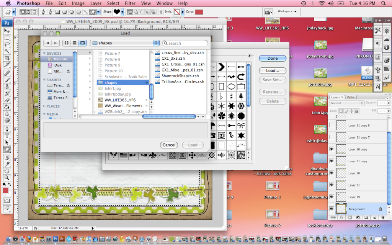Select the Paint Bucket tool

tap(7, 107)
